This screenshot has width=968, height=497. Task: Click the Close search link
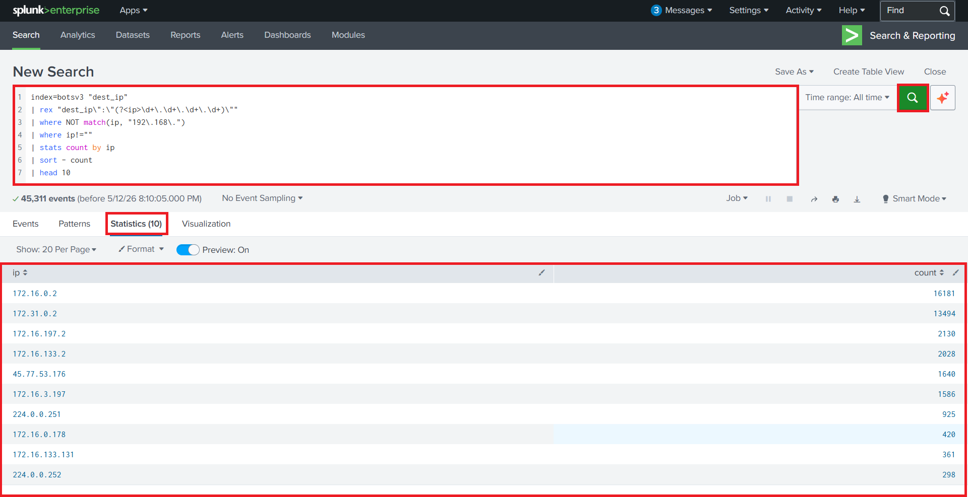tap(935, 72)
